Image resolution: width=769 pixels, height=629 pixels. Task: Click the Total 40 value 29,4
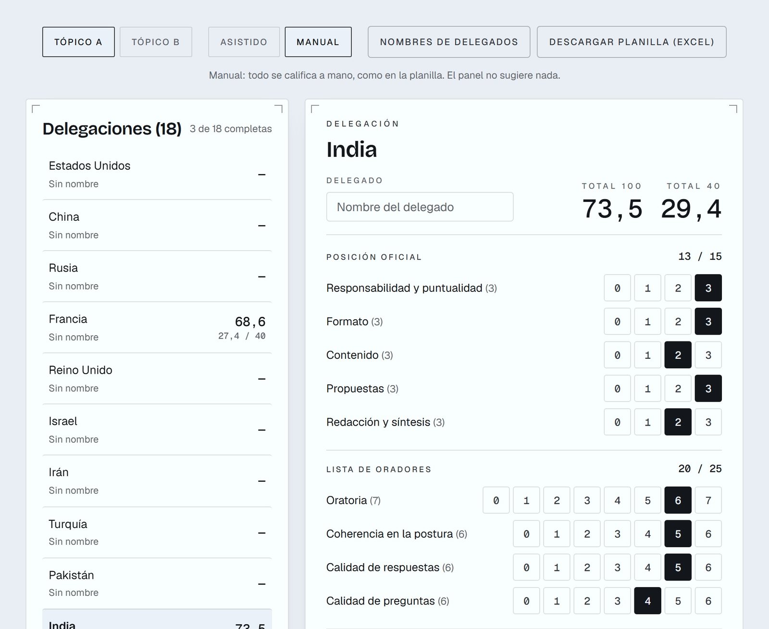click(x=691, y=209)
